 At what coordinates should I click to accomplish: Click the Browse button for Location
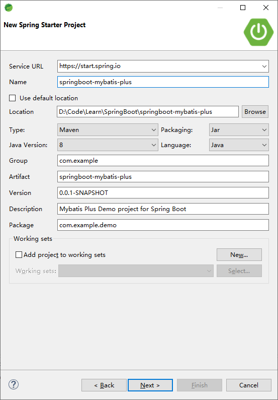255,112
